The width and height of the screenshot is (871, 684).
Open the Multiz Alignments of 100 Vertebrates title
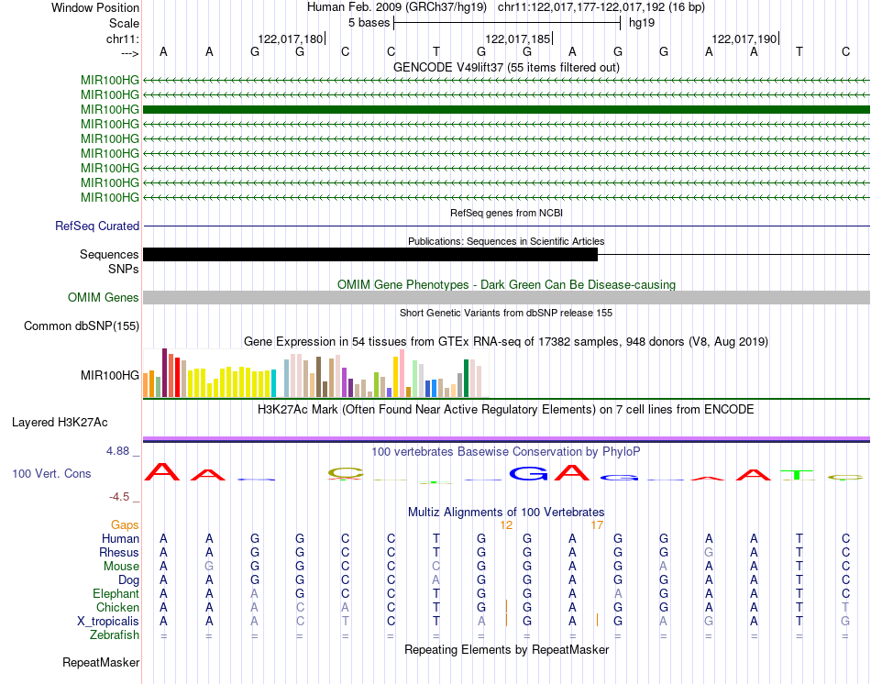tap(506, 512)
